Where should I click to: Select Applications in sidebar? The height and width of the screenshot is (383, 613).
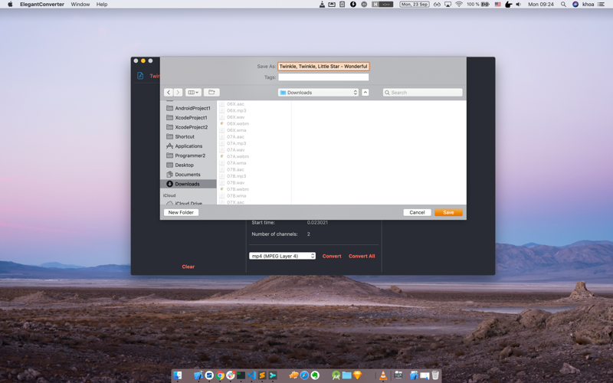coord(188,146)
